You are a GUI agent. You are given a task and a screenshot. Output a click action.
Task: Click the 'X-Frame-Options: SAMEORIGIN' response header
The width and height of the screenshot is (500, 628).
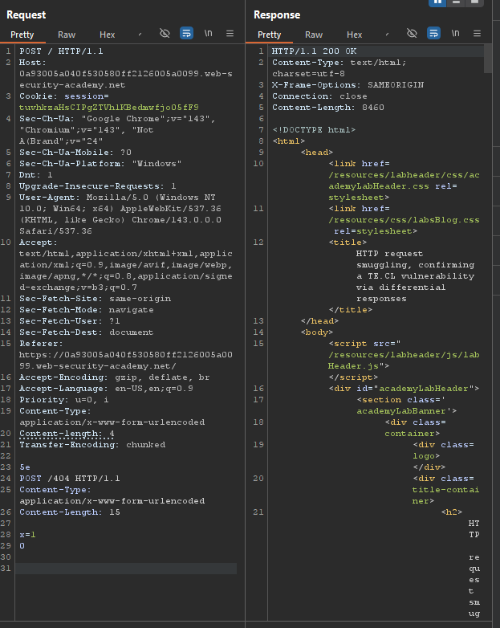(x=348, y=85)
